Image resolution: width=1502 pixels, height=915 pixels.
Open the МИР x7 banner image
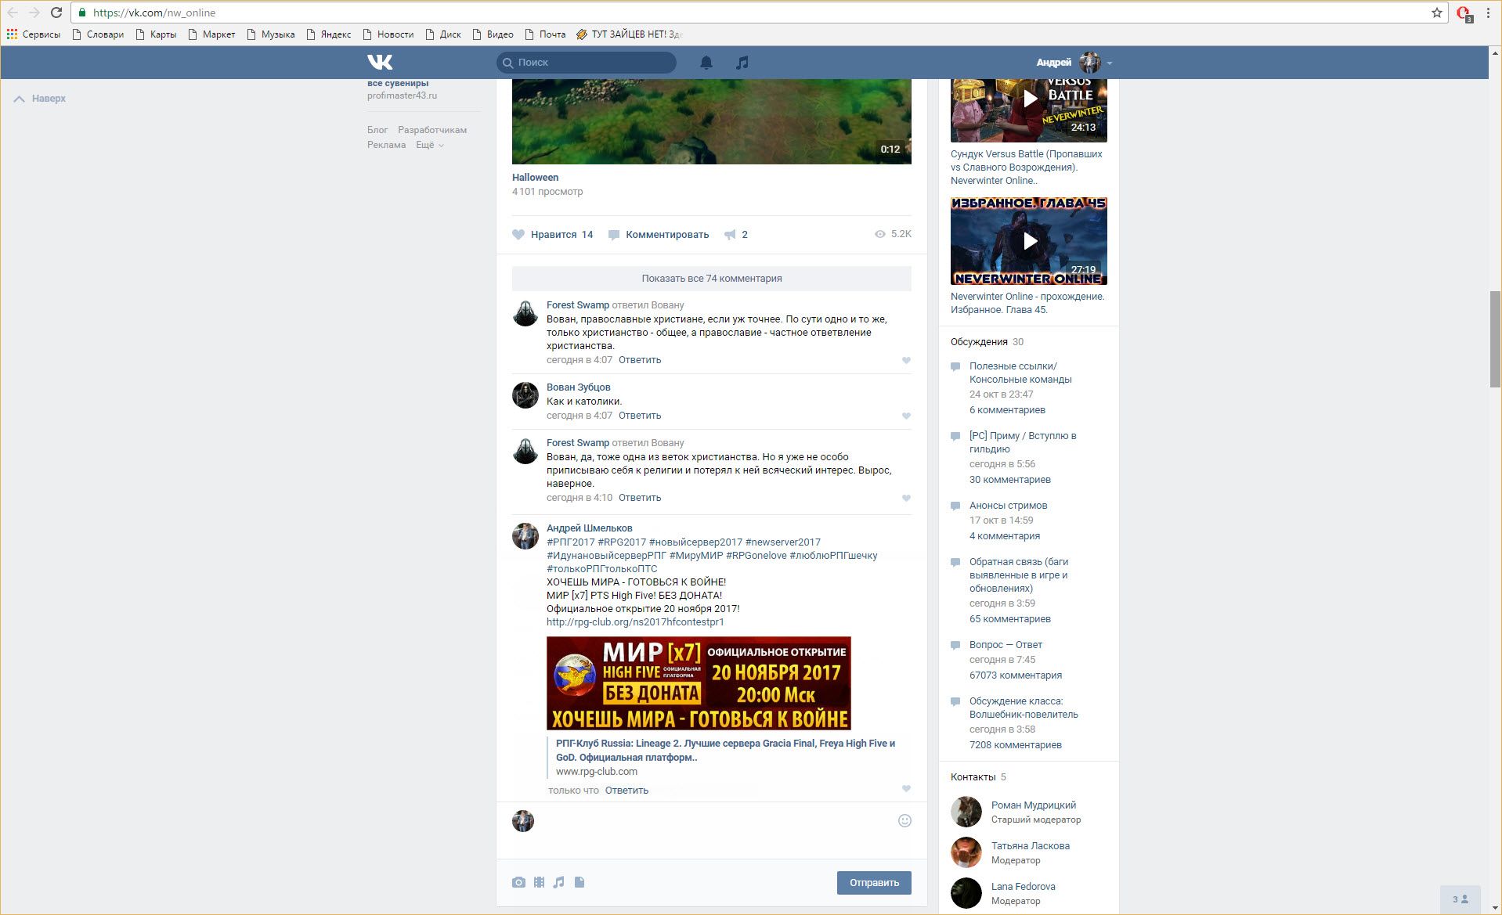pyautogui.click(x=699, y=683)
